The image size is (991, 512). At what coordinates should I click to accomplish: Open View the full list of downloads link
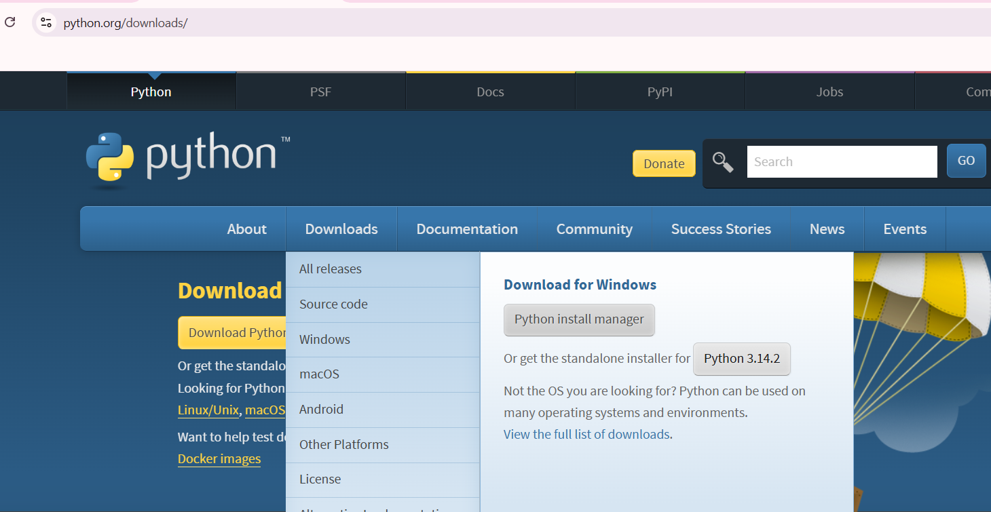[586, 435]
